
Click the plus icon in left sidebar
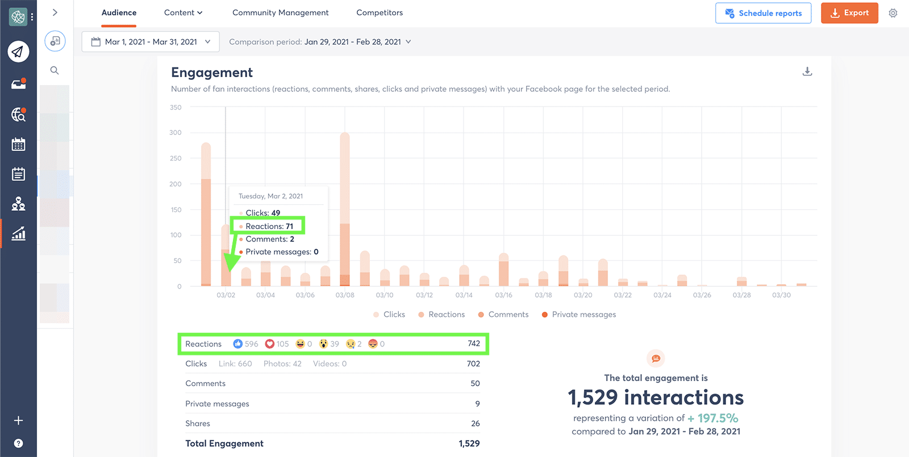(18, 420)
